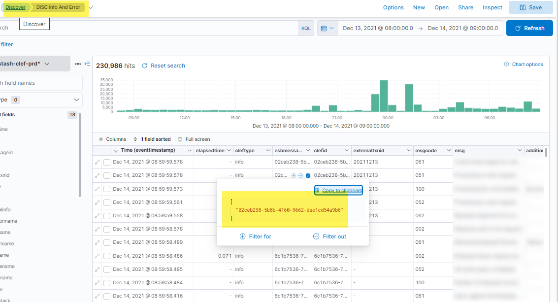The height and width of the screenshot is (302, 558).
Task: Click the tallest histogram bar near 00:00
Action: [384, 96]
